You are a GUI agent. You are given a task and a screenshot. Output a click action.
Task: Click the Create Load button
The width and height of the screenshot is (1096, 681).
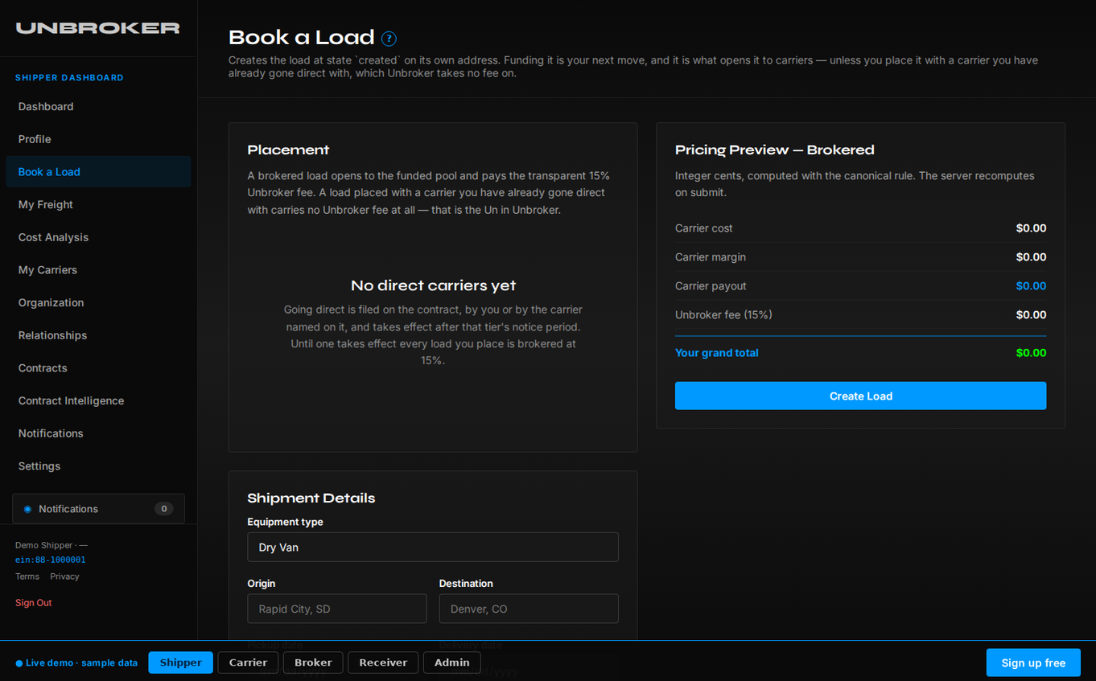click(860, 396)
